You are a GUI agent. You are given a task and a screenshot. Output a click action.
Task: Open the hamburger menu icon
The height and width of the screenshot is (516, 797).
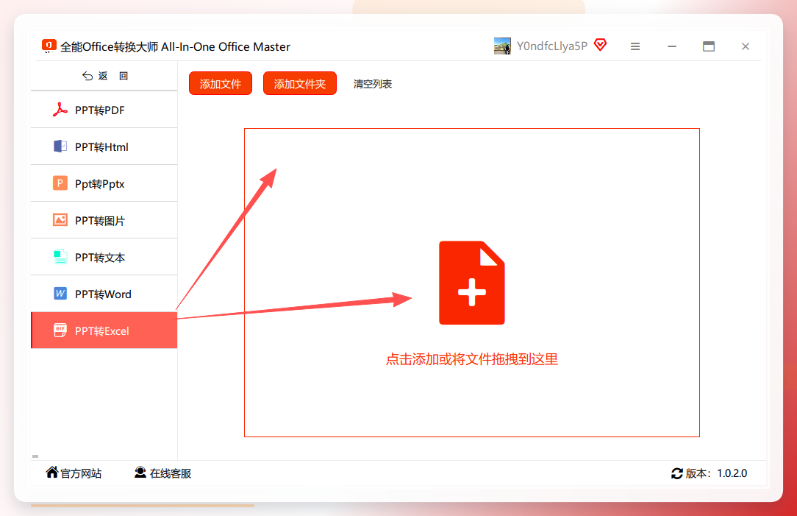(635, 46)
